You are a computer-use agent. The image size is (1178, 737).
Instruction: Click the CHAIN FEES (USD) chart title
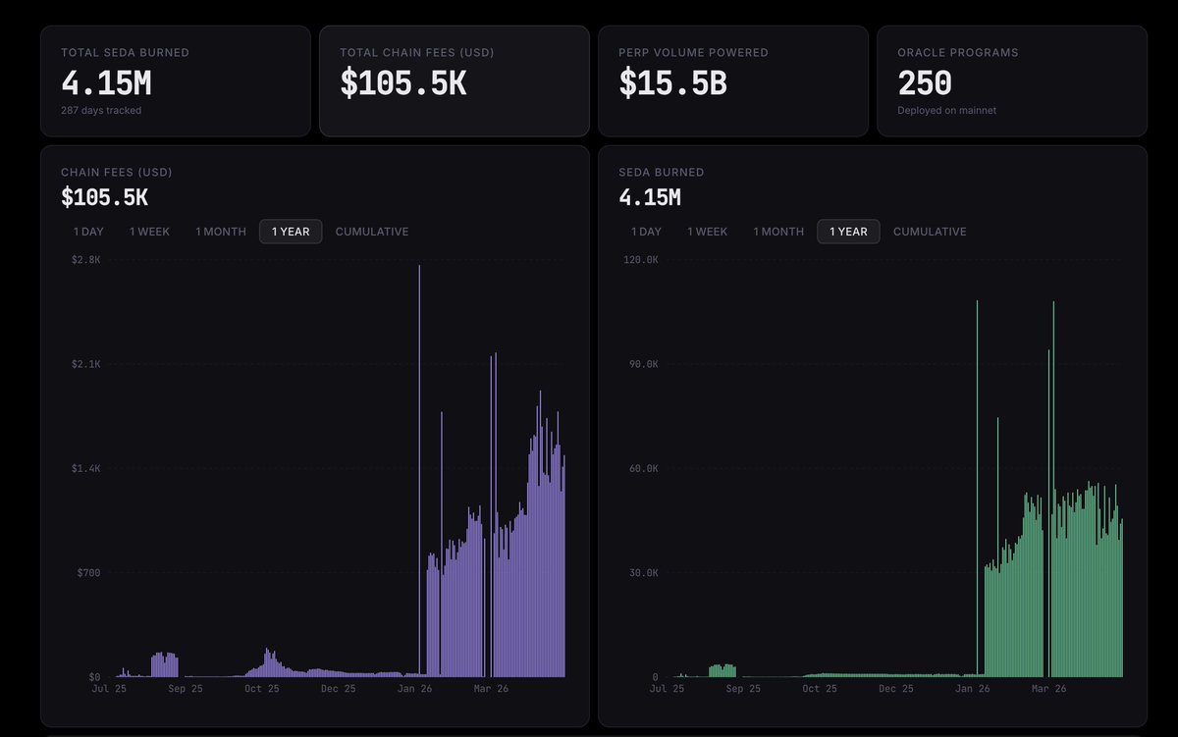coord(117,173)
